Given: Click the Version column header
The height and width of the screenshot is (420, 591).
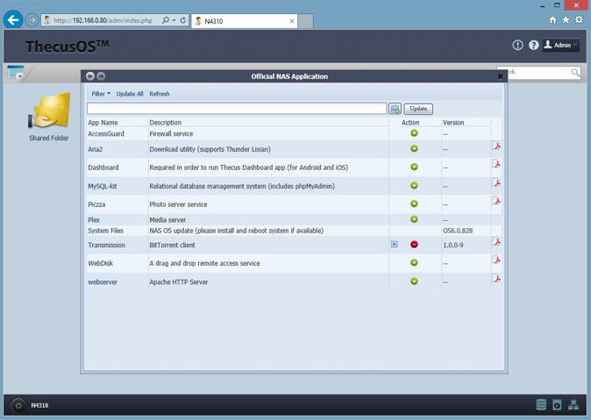Looking at the screenshot, I should [453, 123].
